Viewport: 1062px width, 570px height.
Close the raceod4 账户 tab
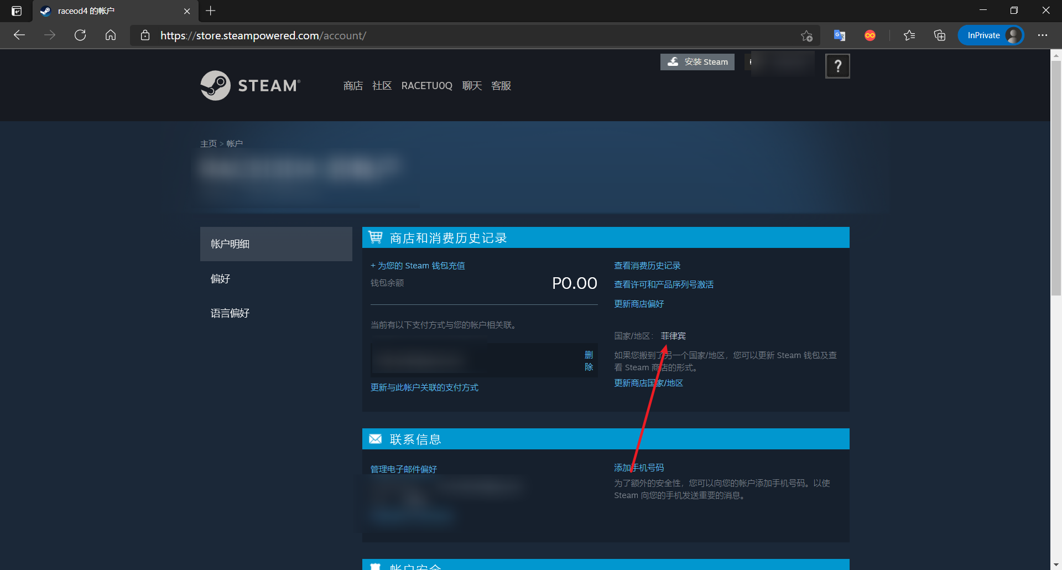click(187, 11)
